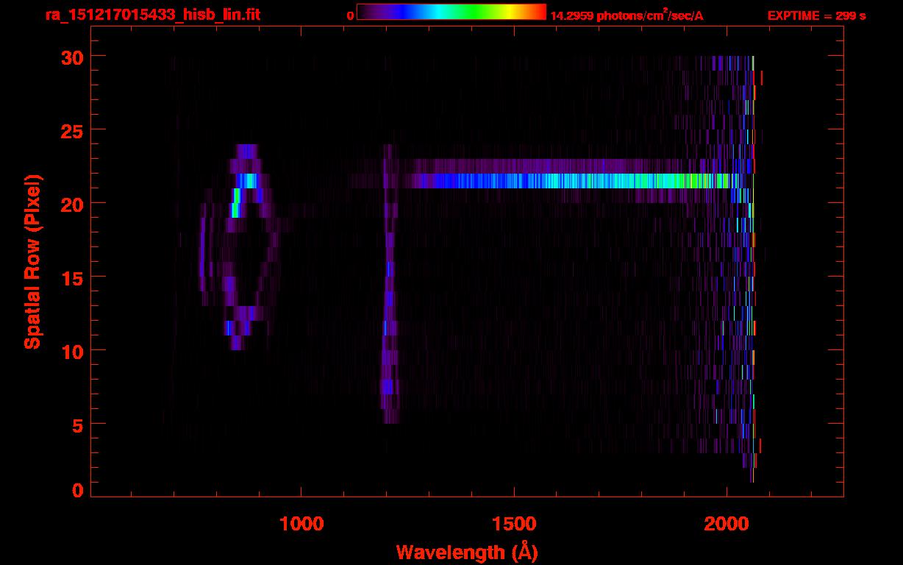The image size is (903, 565).
Task: Click the EXPTIME = 299 s label
Action: click(x=816, y=15)
